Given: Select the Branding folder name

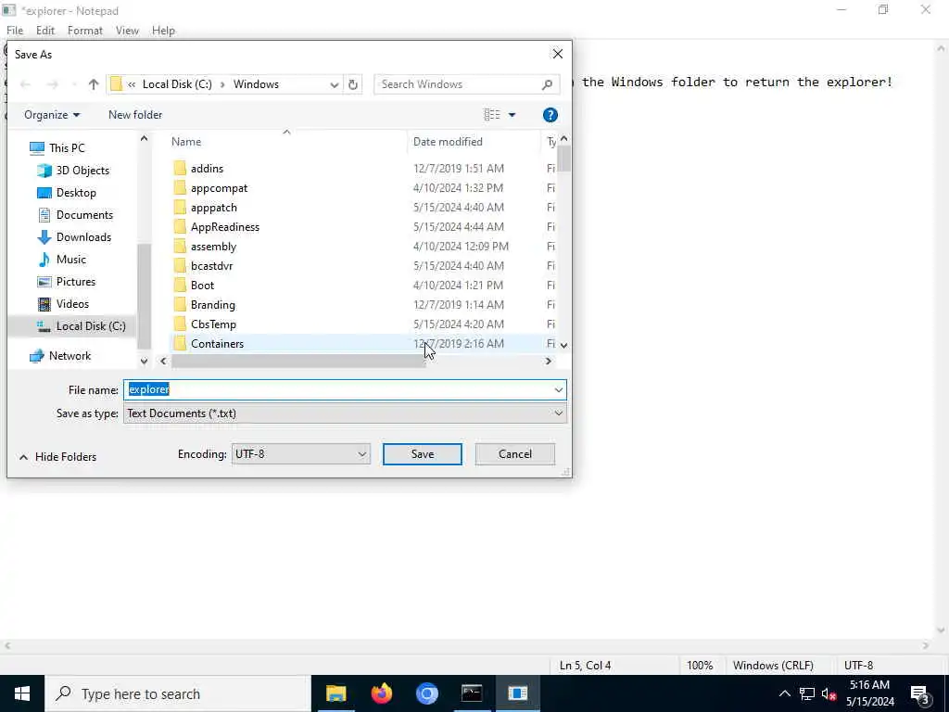Looking at the screenshot, I should (213, 304).
